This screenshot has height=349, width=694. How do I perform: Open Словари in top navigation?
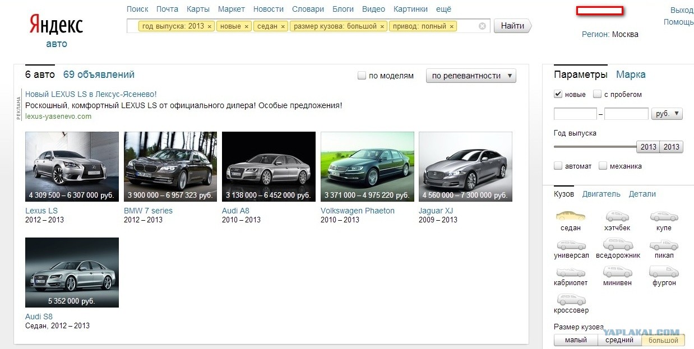point(308,9)
